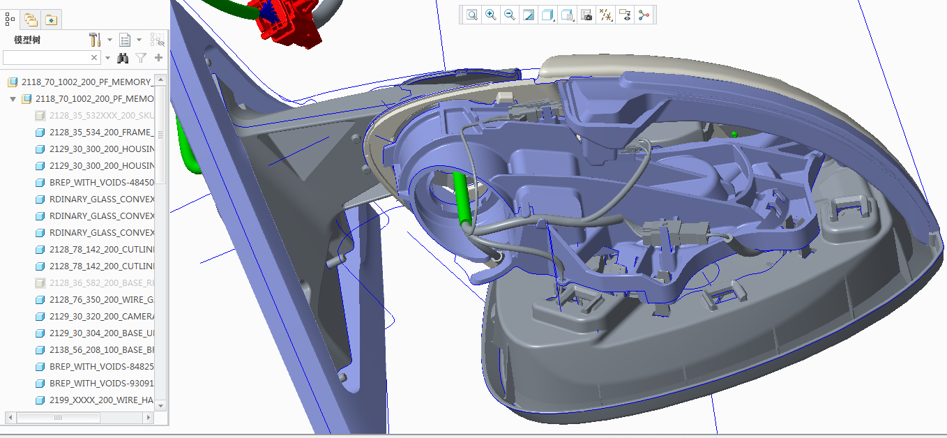Click the Repaint screen icon
Image resolution: width=947 pixels, height=438 pixels.
[x=529, y=15]
